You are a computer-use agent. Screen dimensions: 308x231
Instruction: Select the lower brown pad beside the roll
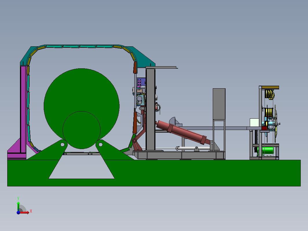pyautogui.click(x=135, y=123)
